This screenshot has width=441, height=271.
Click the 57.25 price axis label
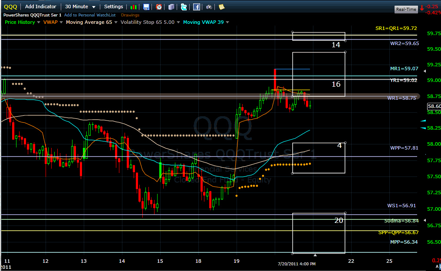pos(434,193)
